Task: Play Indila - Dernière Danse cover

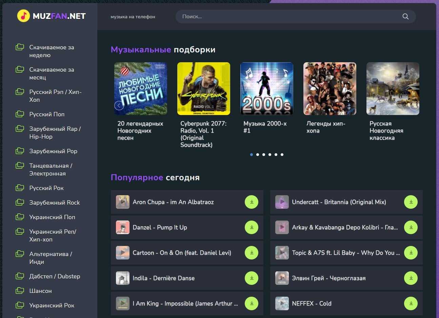Action: (x=123, y=278)
